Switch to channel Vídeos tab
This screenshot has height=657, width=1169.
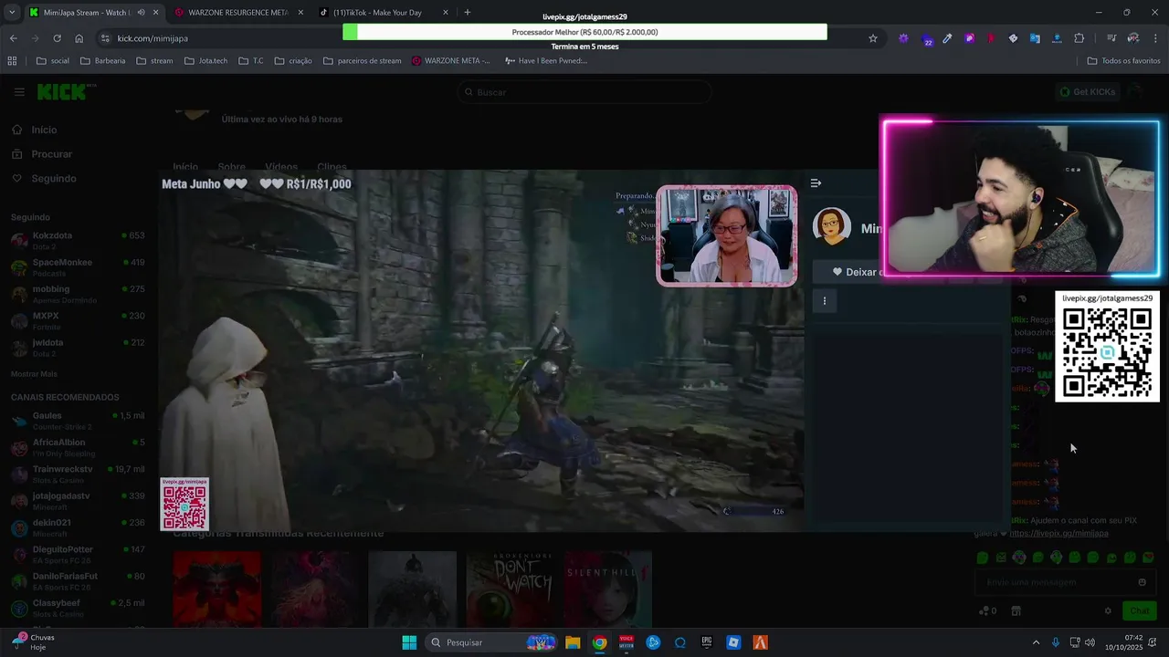click(281, 167)
